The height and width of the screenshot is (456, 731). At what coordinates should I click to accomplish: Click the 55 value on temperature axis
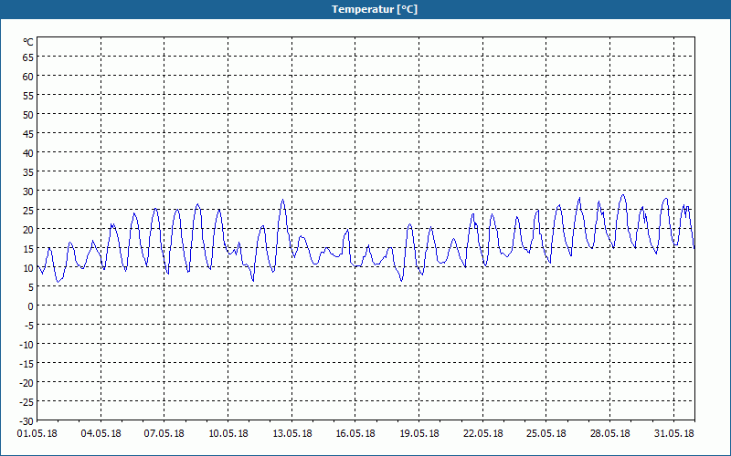pyautogui.click(x=28, y=95)
